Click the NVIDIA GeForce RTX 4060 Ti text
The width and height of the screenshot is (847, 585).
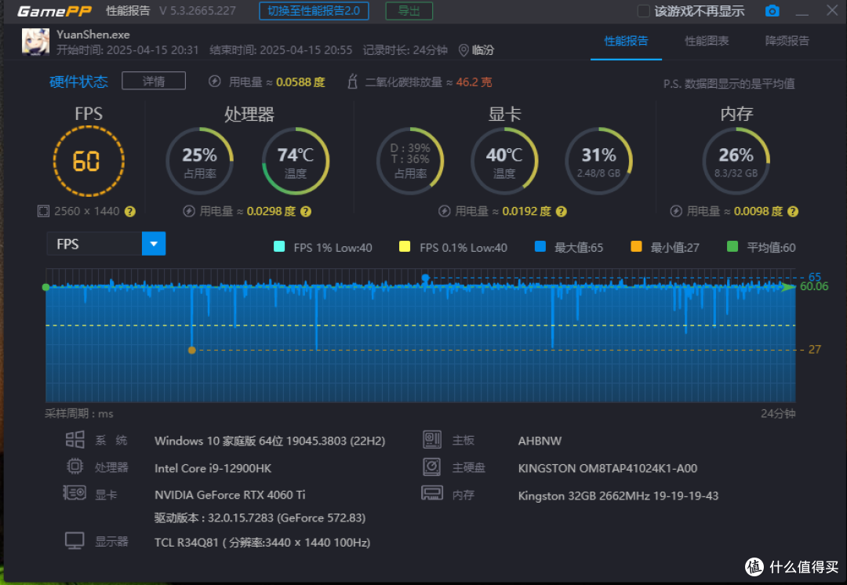point(230,495)
